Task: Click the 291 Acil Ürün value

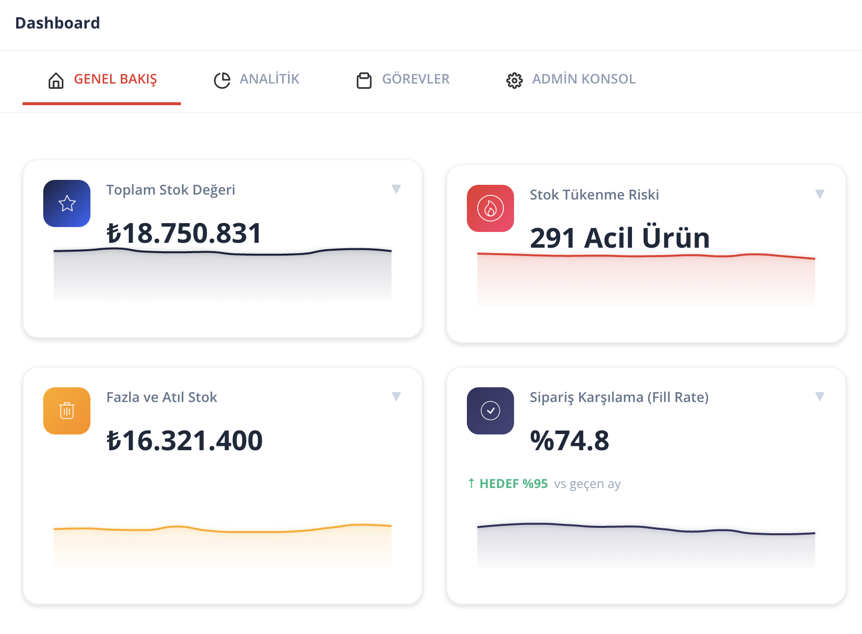Action: click(x=620, y=238)
